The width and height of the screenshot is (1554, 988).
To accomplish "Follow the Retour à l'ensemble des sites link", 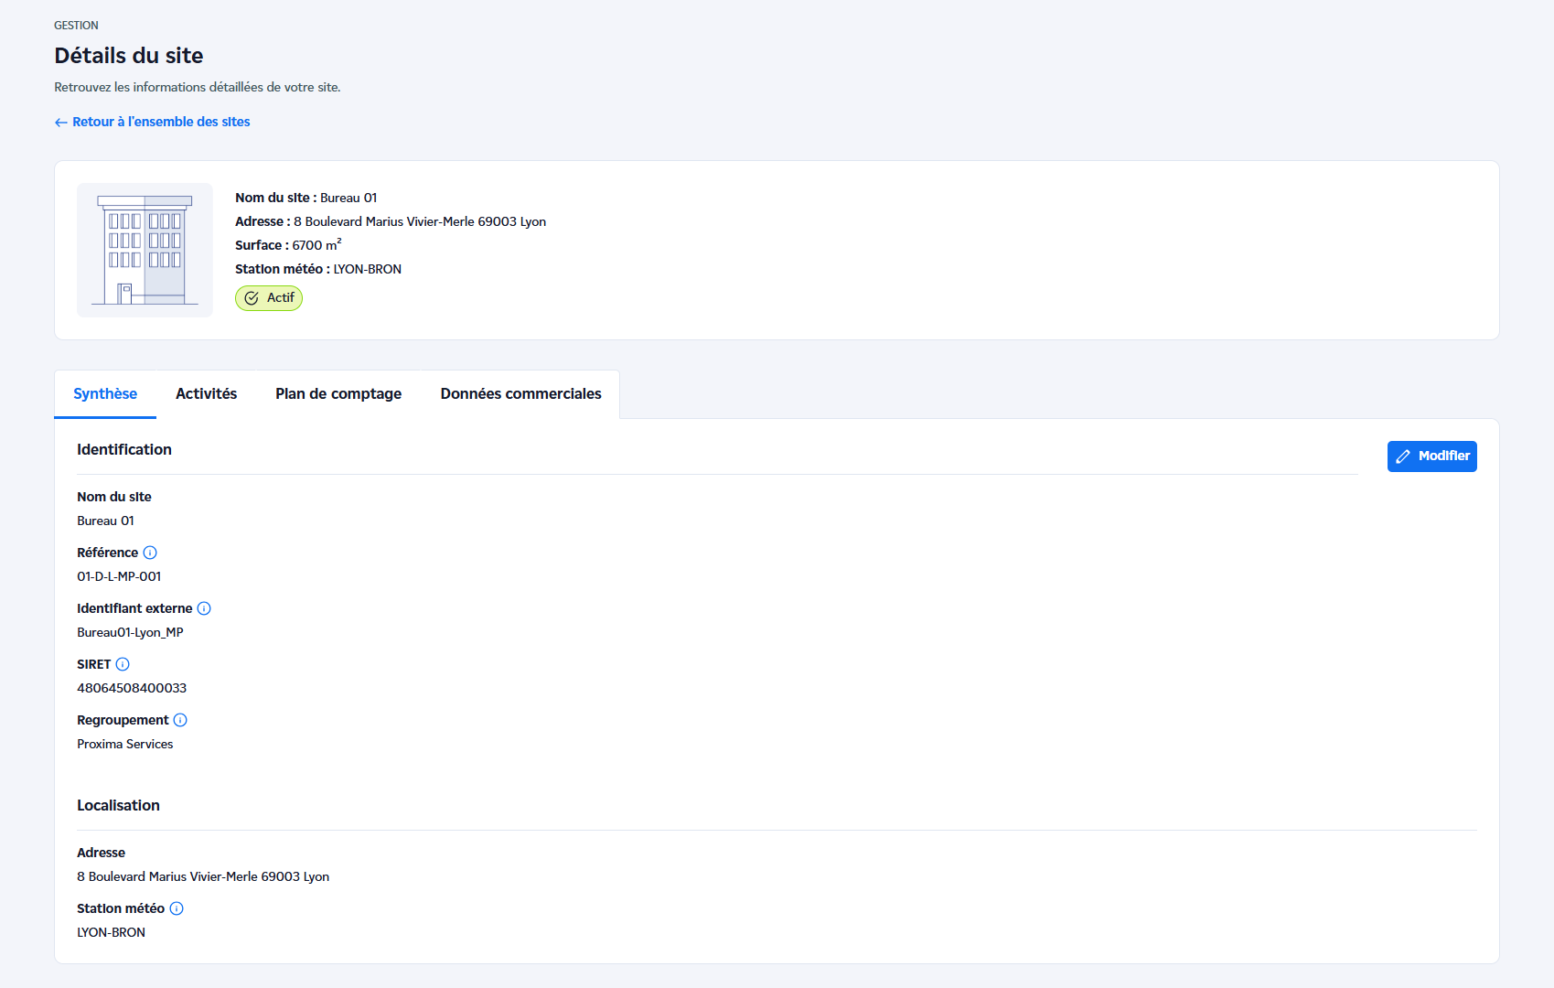I will (161, 122).
